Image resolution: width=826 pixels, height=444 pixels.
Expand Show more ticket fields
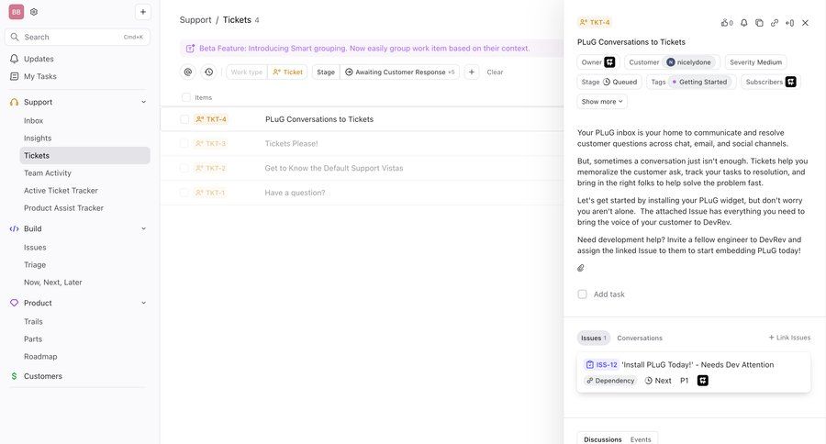tap(602, 101)
